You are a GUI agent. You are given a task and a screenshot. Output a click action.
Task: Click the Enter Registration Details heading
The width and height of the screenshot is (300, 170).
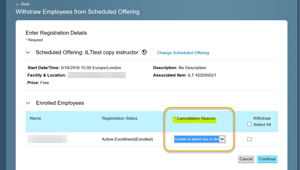[56, 33]
